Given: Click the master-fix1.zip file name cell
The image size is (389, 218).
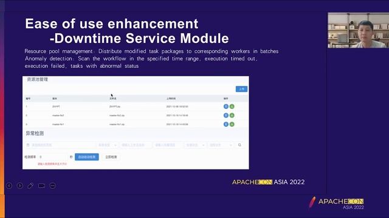Looking at the screenshot, I should tap(117, 124).
